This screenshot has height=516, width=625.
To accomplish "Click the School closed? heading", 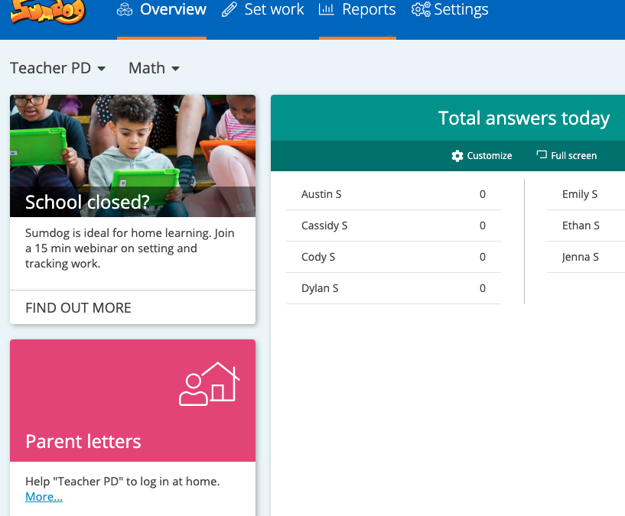I will [x=87, y=202].
